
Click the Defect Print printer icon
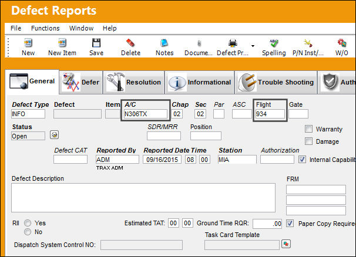pos(233,43)
